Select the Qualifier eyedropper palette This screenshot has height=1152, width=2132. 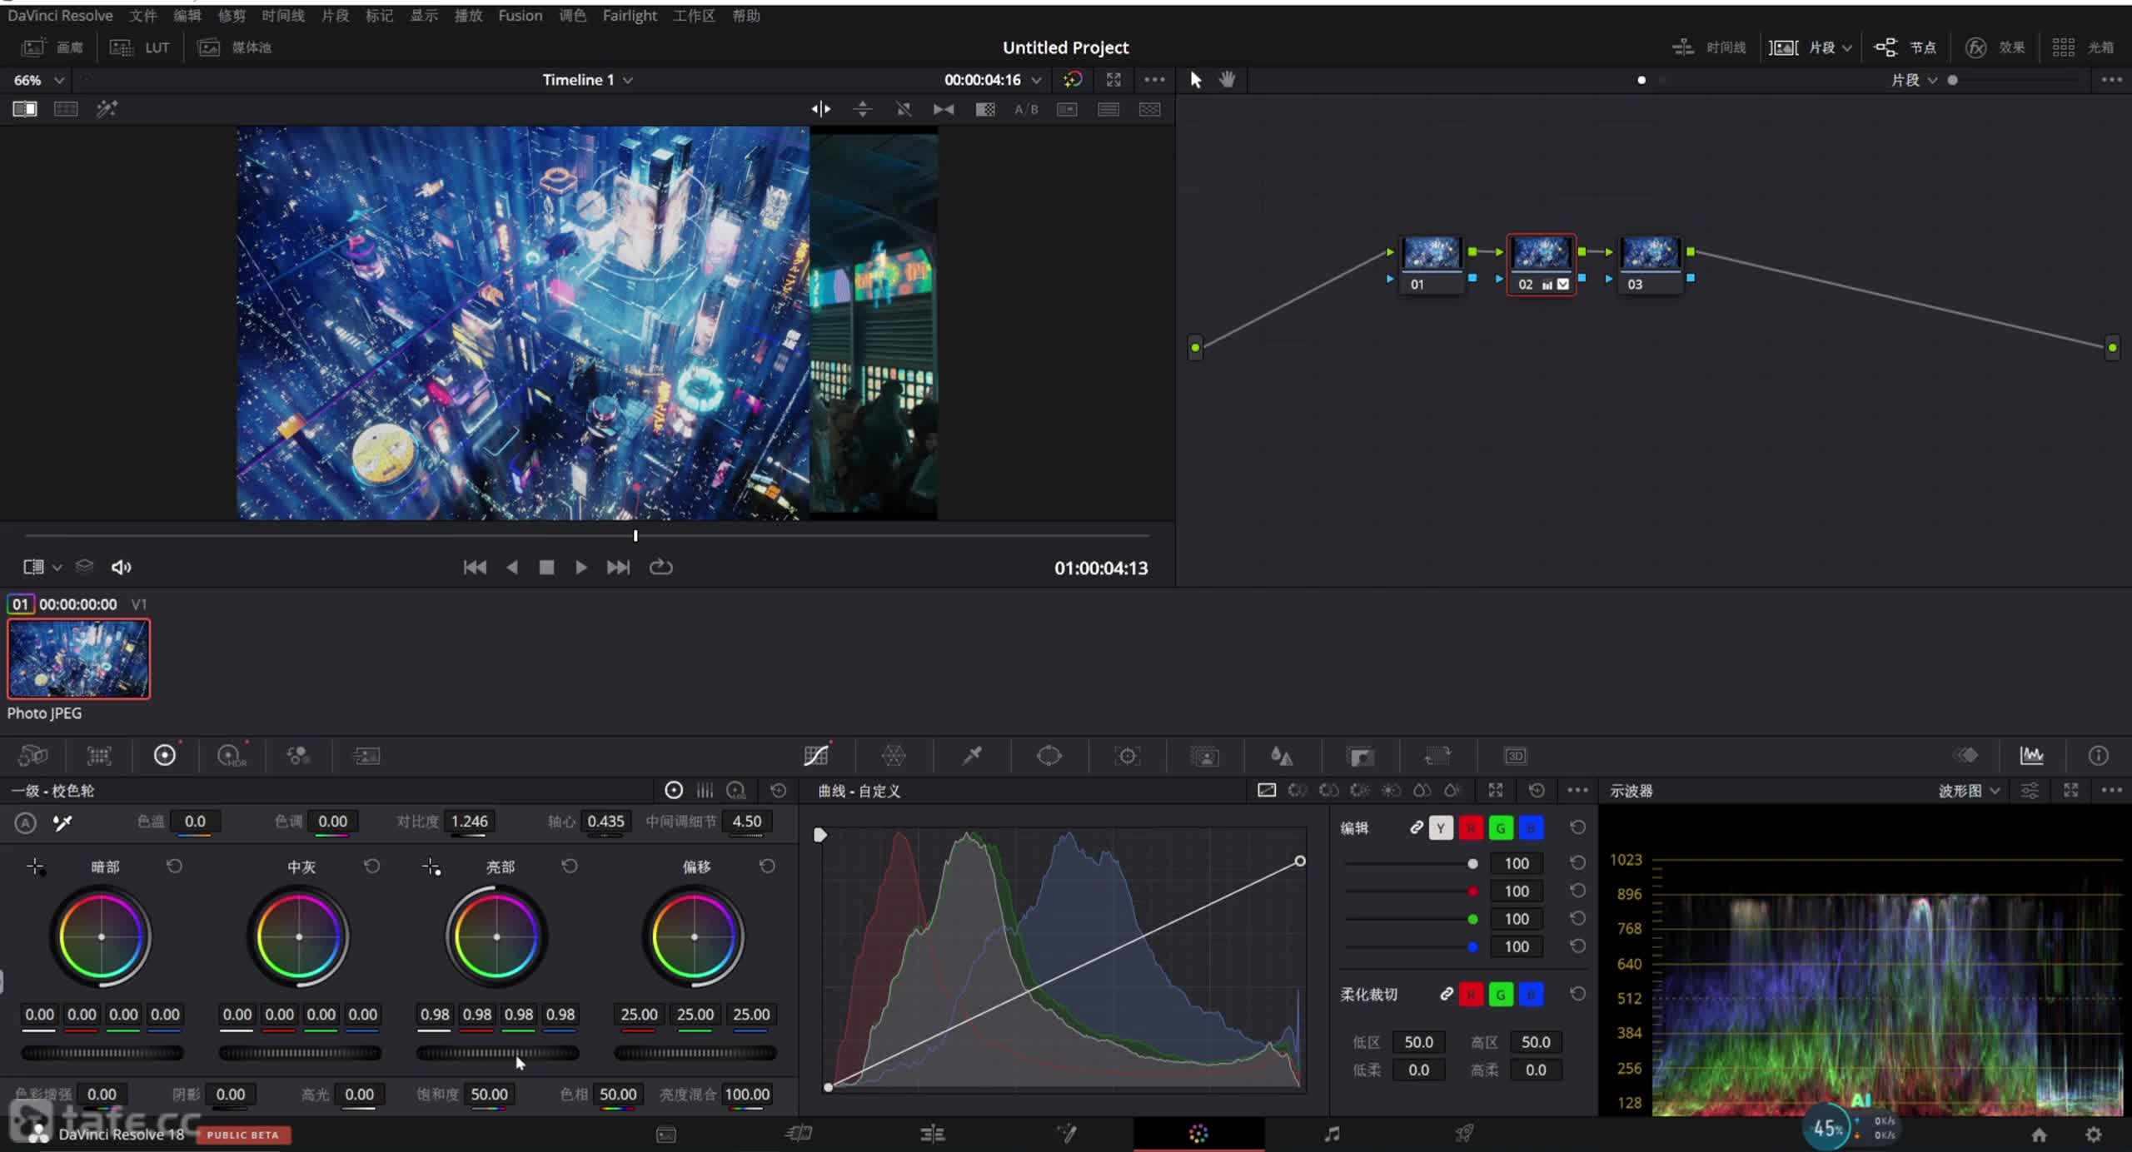coord(972,756)
